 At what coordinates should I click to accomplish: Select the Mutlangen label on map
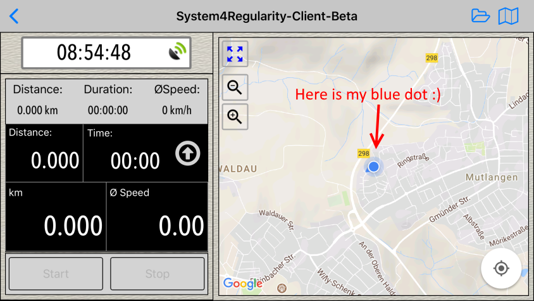tap(492, 177)
